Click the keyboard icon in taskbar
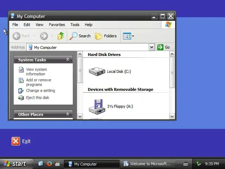The height and width of the screenshot is (169, 225). [186, 164]
